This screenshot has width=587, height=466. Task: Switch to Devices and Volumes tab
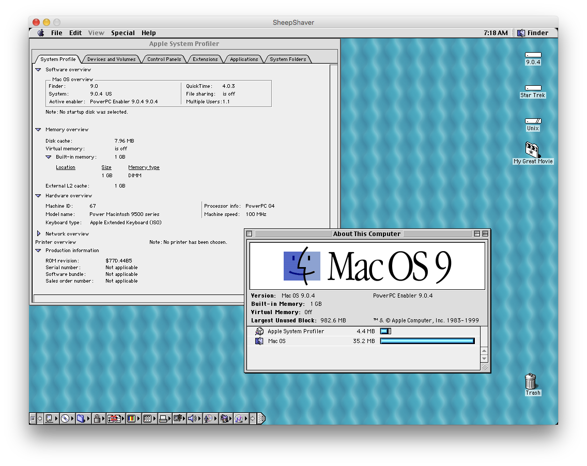click(111, 59)
